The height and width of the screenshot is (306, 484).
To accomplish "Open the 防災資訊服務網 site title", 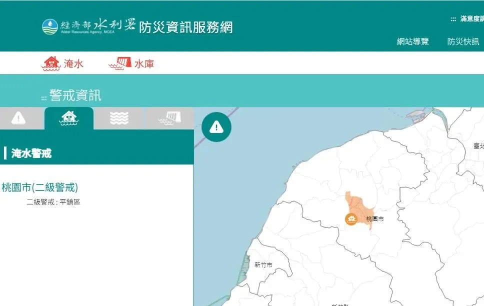I will click(186, 27).
